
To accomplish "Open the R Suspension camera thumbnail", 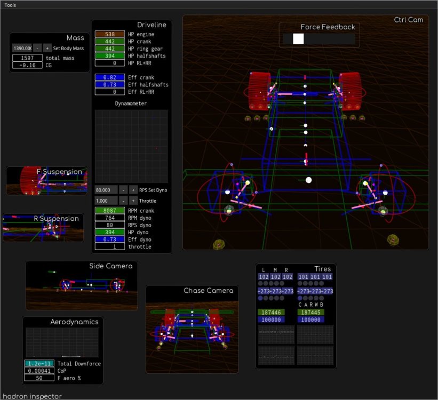I will [x=43, y=228].
